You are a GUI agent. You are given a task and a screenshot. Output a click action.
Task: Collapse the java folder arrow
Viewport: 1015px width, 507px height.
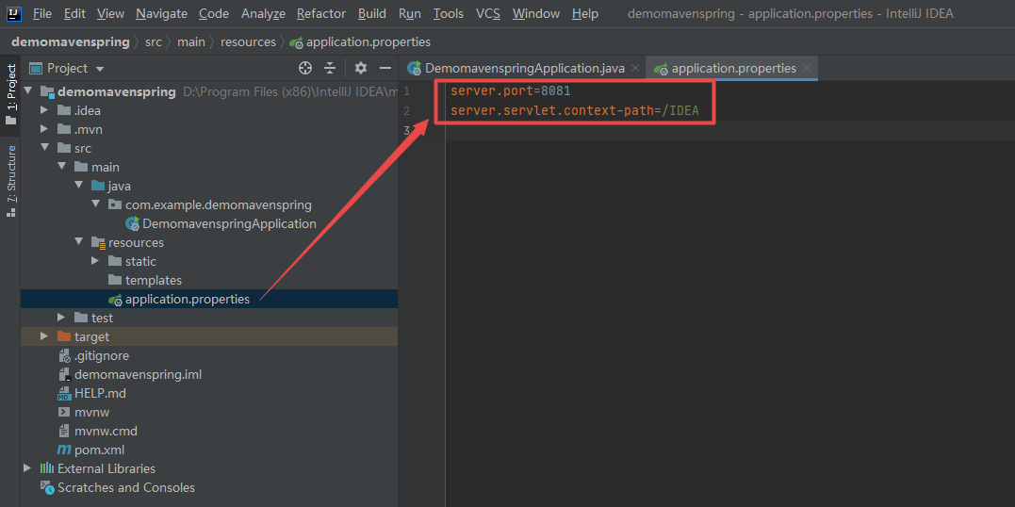[78, 186]
